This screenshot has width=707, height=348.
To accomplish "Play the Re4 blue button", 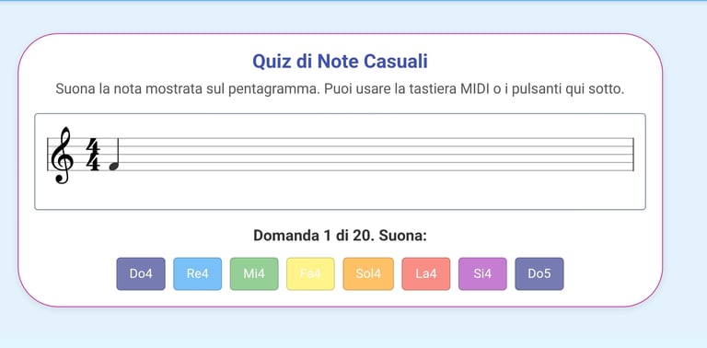I will coord(198,273).
